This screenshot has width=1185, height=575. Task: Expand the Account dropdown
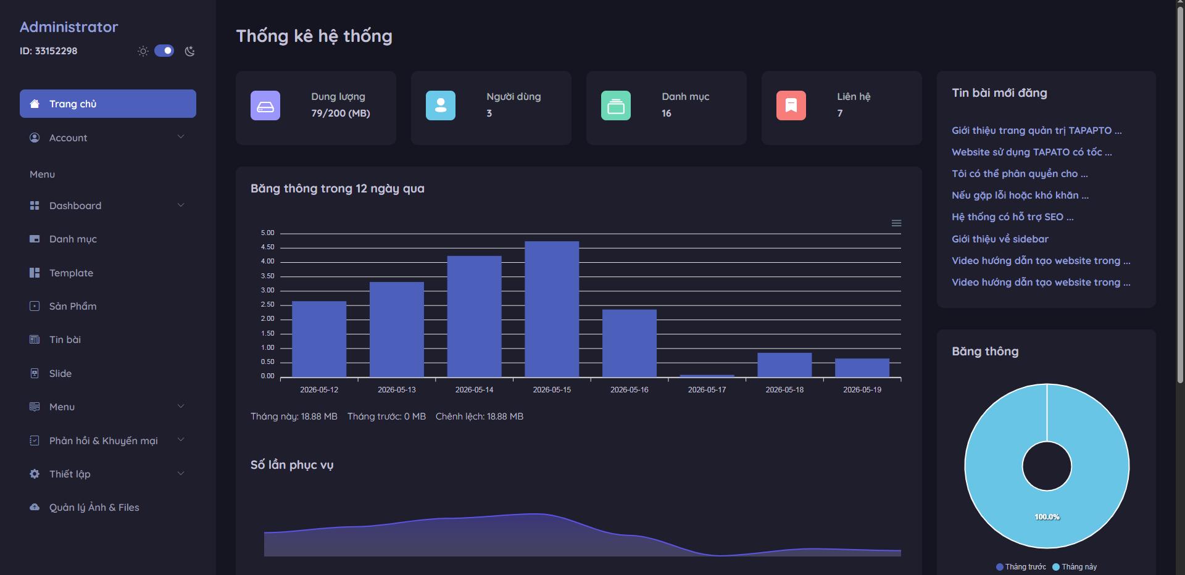(x=108, y=138)
